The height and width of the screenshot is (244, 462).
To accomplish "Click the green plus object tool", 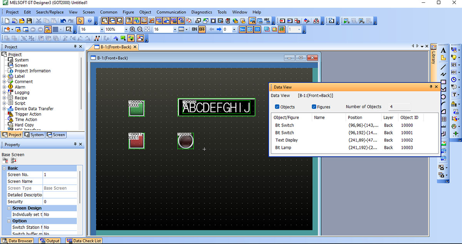I will pyautogui.click(x=455, y=134).
